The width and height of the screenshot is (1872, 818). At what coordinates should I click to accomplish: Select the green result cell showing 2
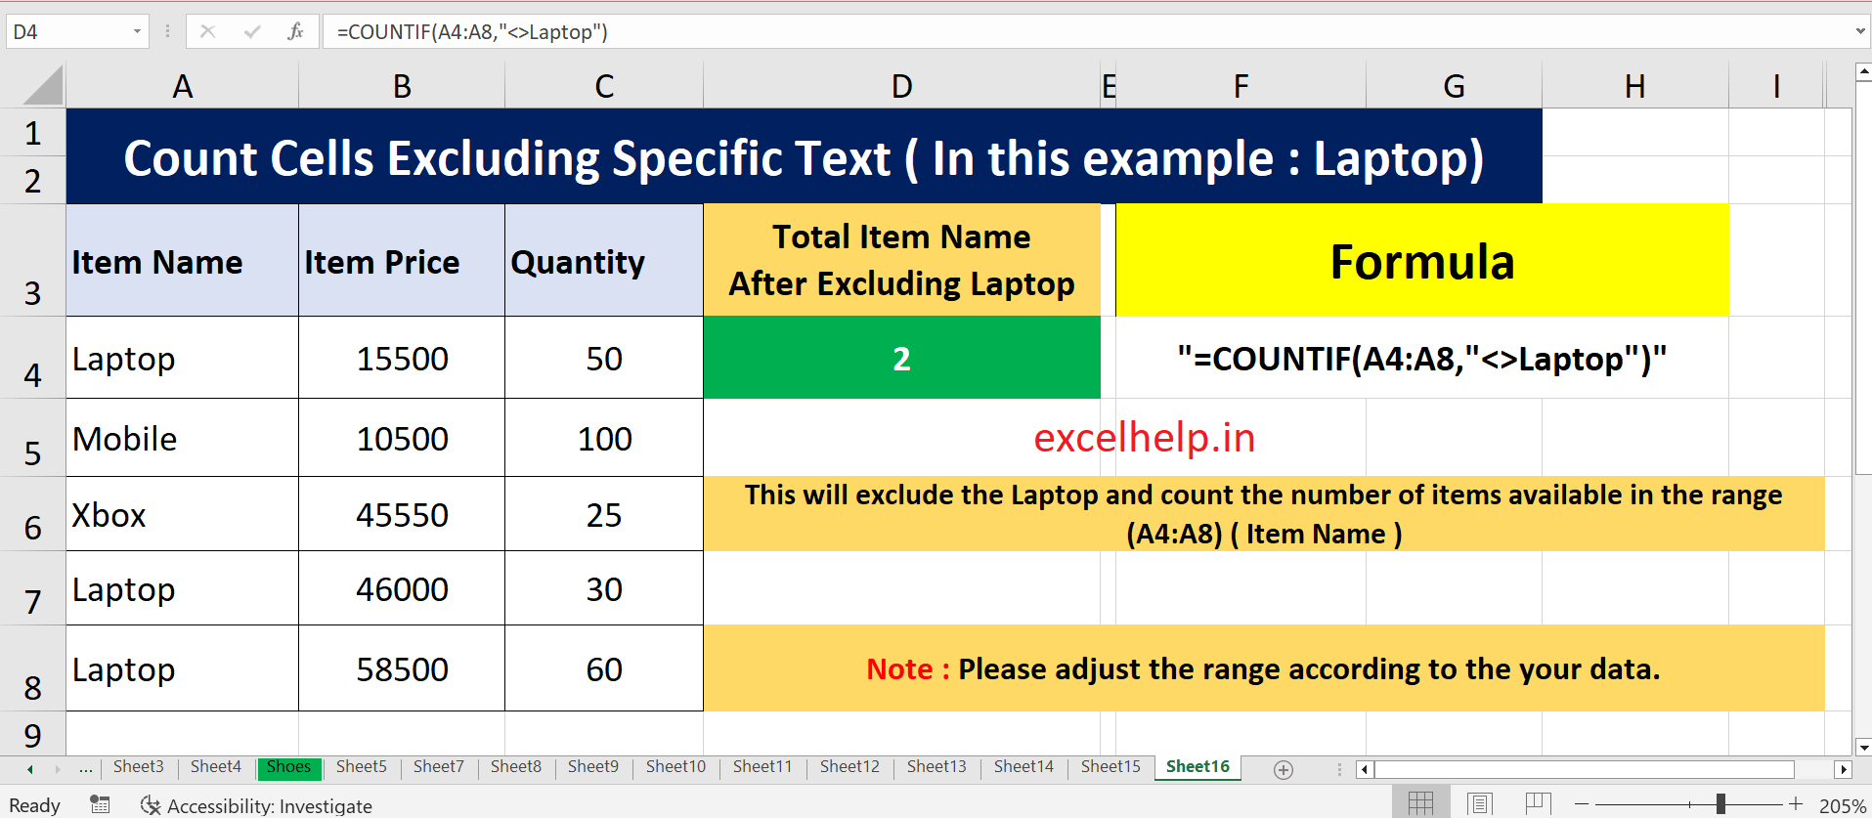(901, 358)
